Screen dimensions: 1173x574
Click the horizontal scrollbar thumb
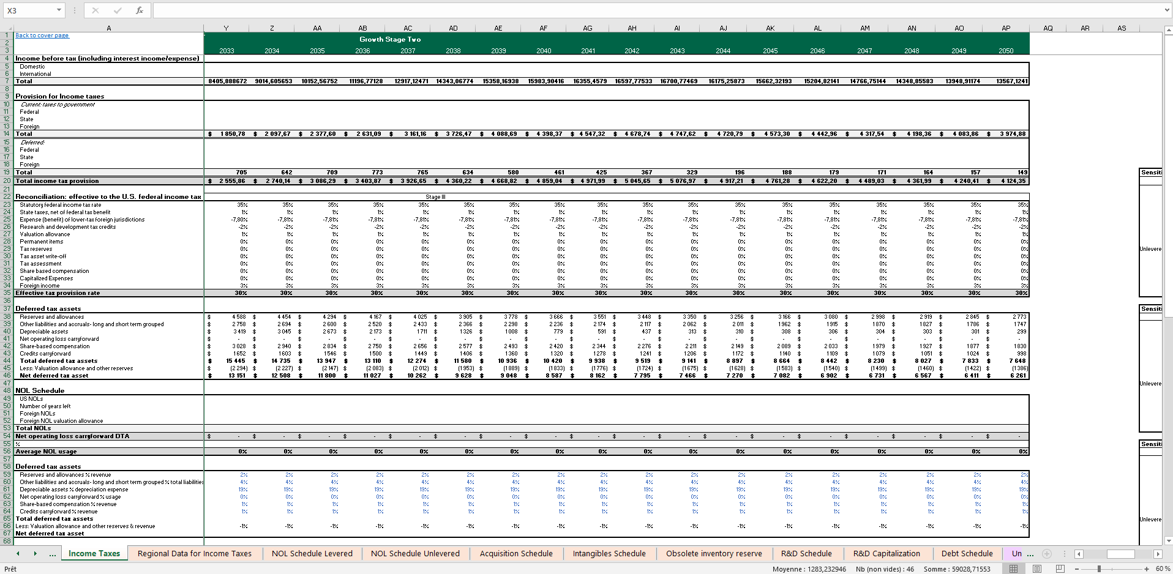click(1121, 554)
